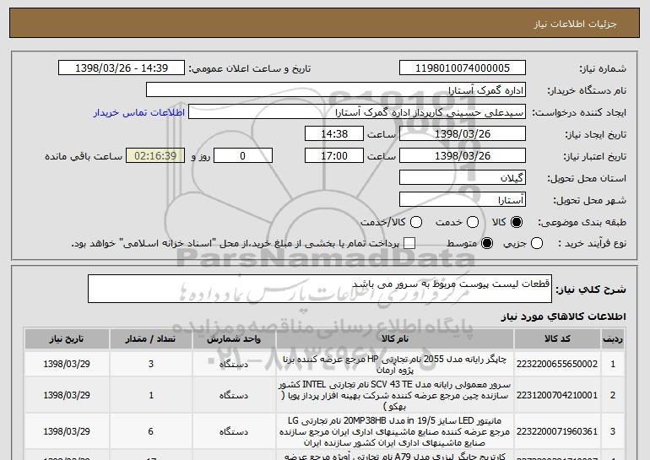Click the creation time field 14:38
Screen dimensions: 650x460
334,134
